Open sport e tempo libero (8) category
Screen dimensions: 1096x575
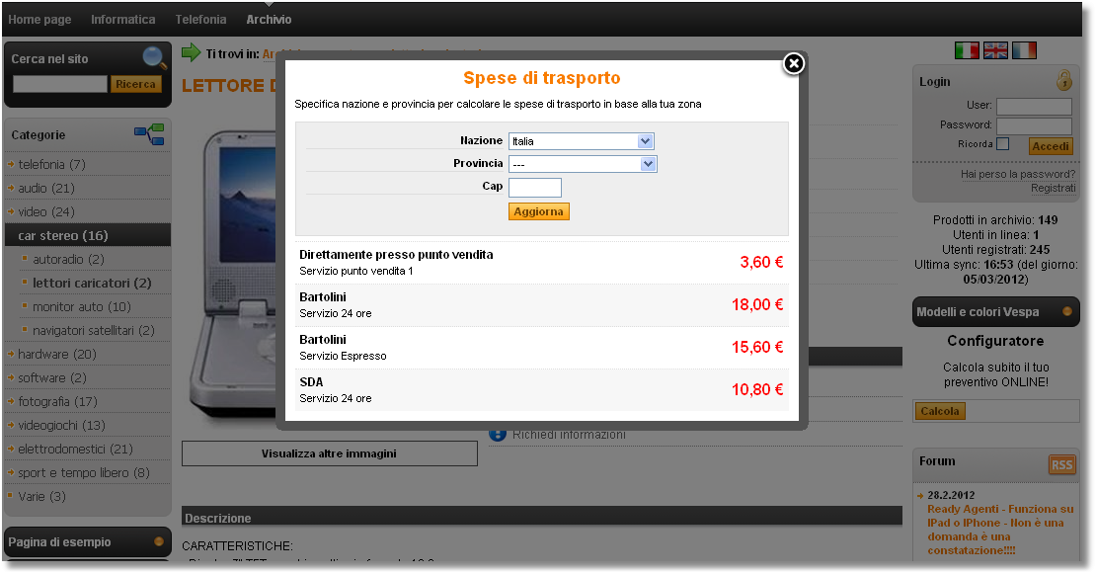click(x=83, y=473)
